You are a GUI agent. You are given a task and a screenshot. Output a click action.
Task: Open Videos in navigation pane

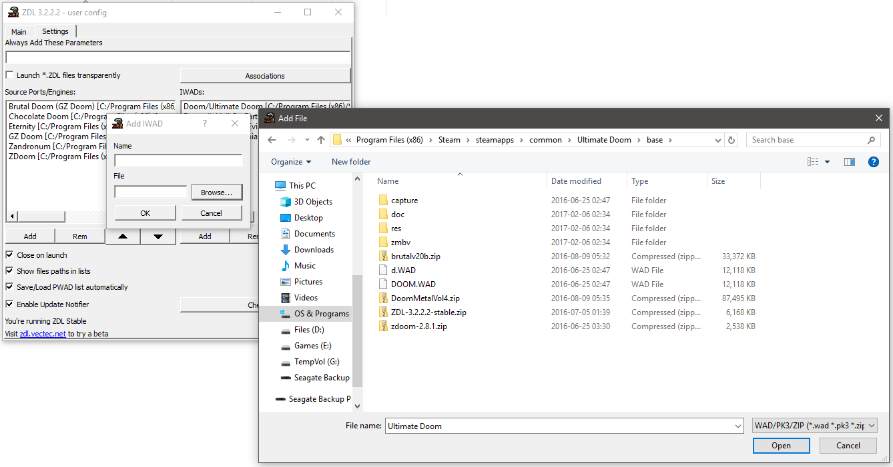click(x=306, y=298)
